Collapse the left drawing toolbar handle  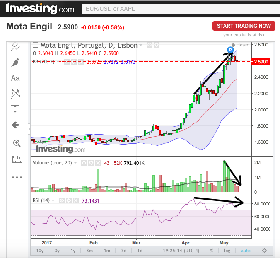click(29, 129)
